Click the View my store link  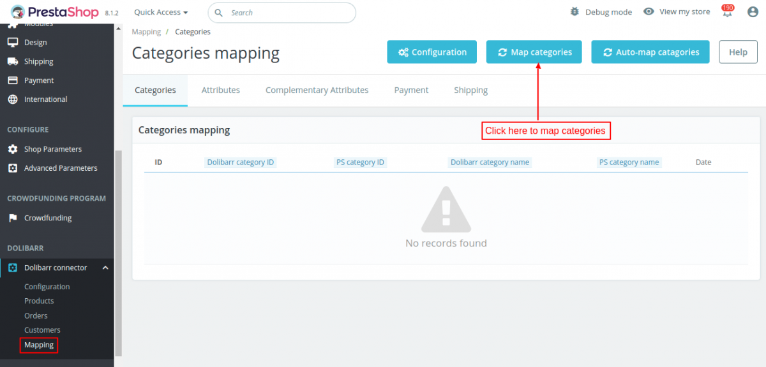click(684, 11)
